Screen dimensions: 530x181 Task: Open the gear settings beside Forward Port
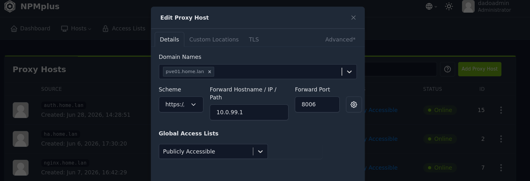pos(354,104)
